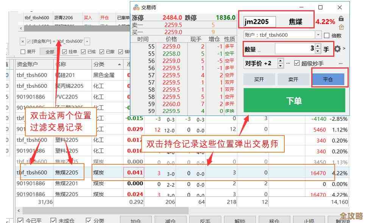Increase 数量 with the up spinner arrow

click(318, 47)
